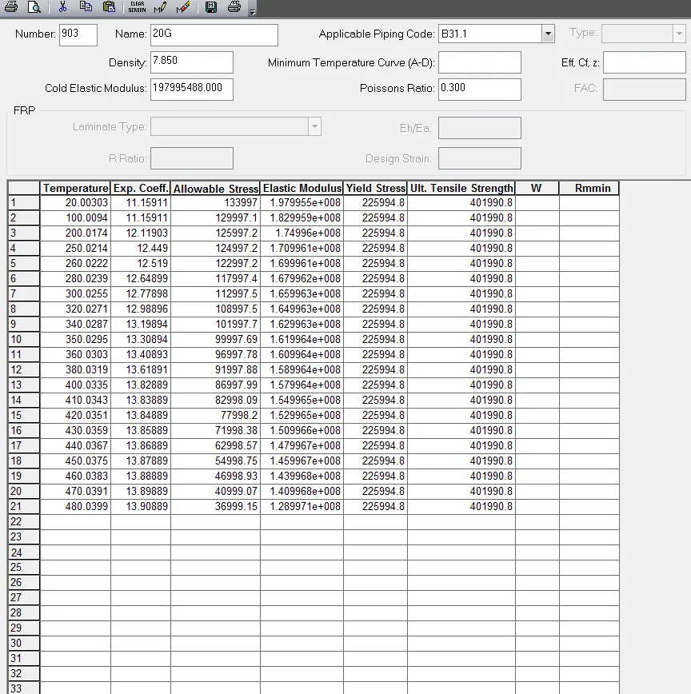Click the material Number field
The height and width of the screenshot is (694, 691).
[x=78, y=34]
